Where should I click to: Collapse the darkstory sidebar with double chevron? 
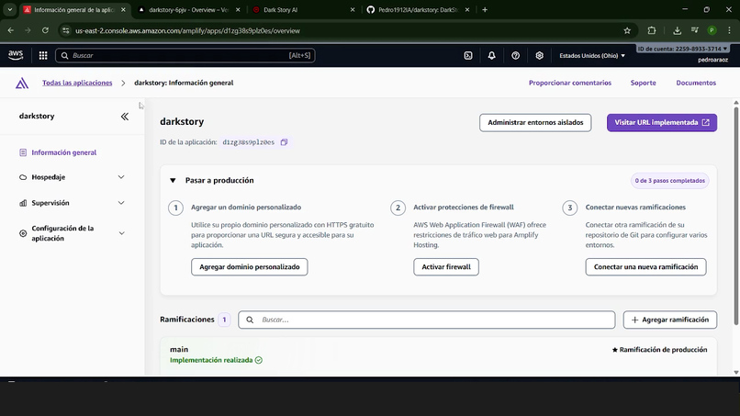125,116
